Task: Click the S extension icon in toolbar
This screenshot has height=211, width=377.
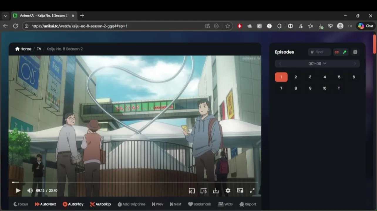Action: pyautogui.click(x=269, y=26)
